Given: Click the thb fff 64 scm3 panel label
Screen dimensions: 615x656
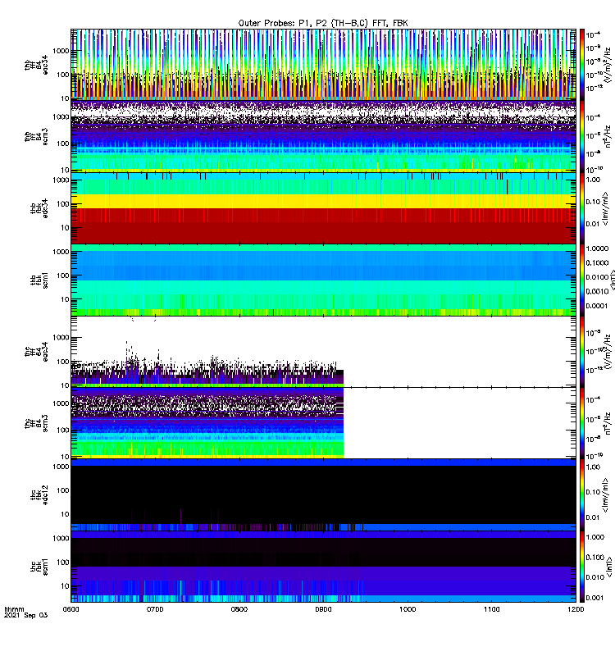Looking at the screenshot, I should [x=36, y=137].
